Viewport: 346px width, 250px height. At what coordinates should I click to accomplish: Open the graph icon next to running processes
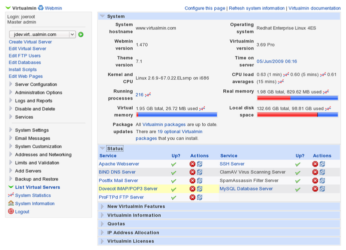tap(148, 94)
